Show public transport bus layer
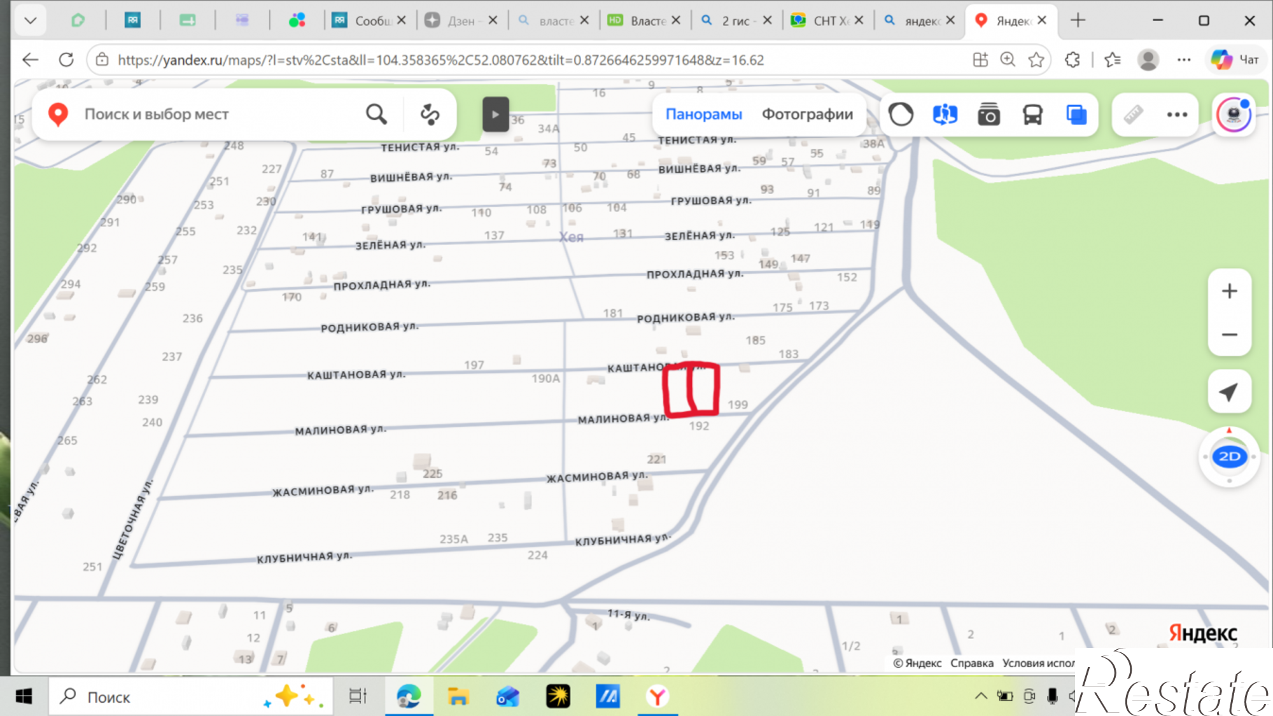This screenshot has height=716, width=1273. 1032,115
